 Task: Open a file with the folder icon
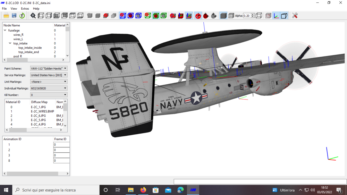click(x=6, y=16)
